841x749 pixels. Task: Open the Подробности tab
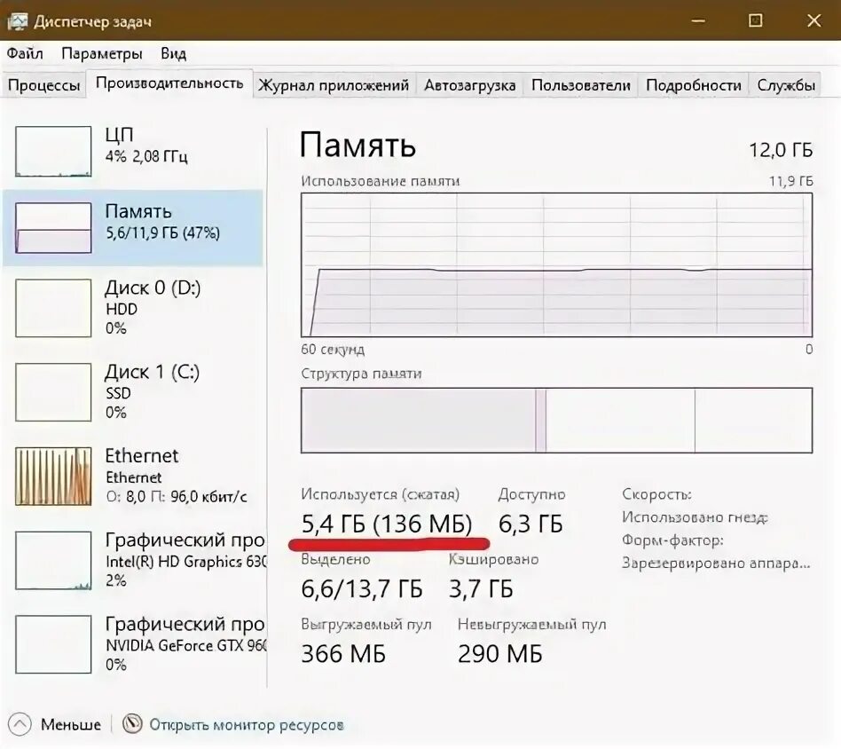tap(694, 85)
